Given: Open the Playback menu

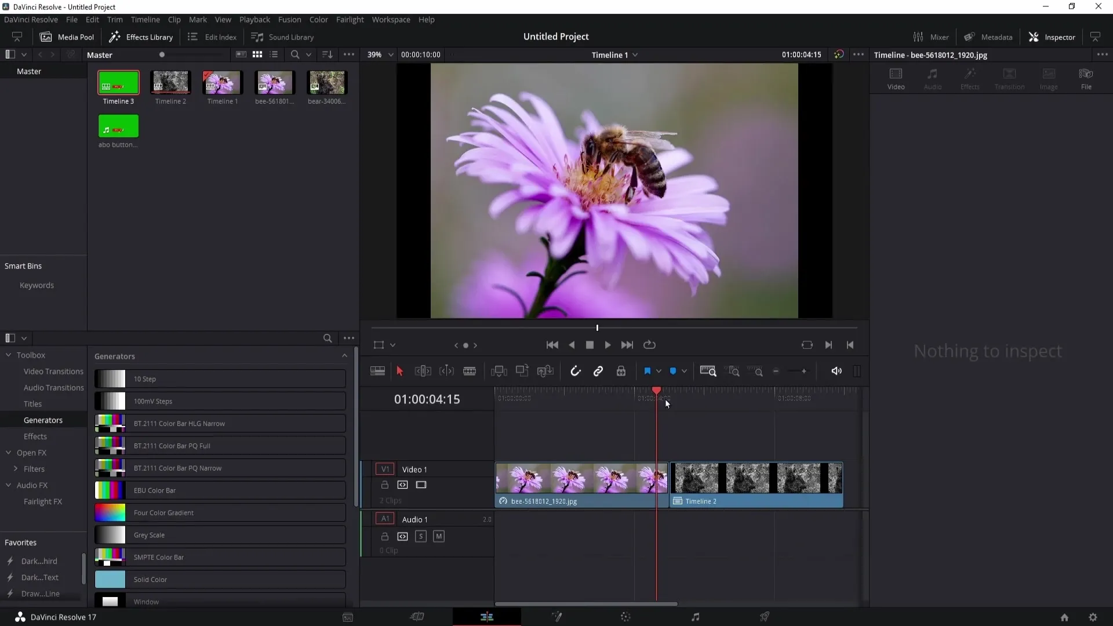Looking at the screenshot, I should (255, 19).
